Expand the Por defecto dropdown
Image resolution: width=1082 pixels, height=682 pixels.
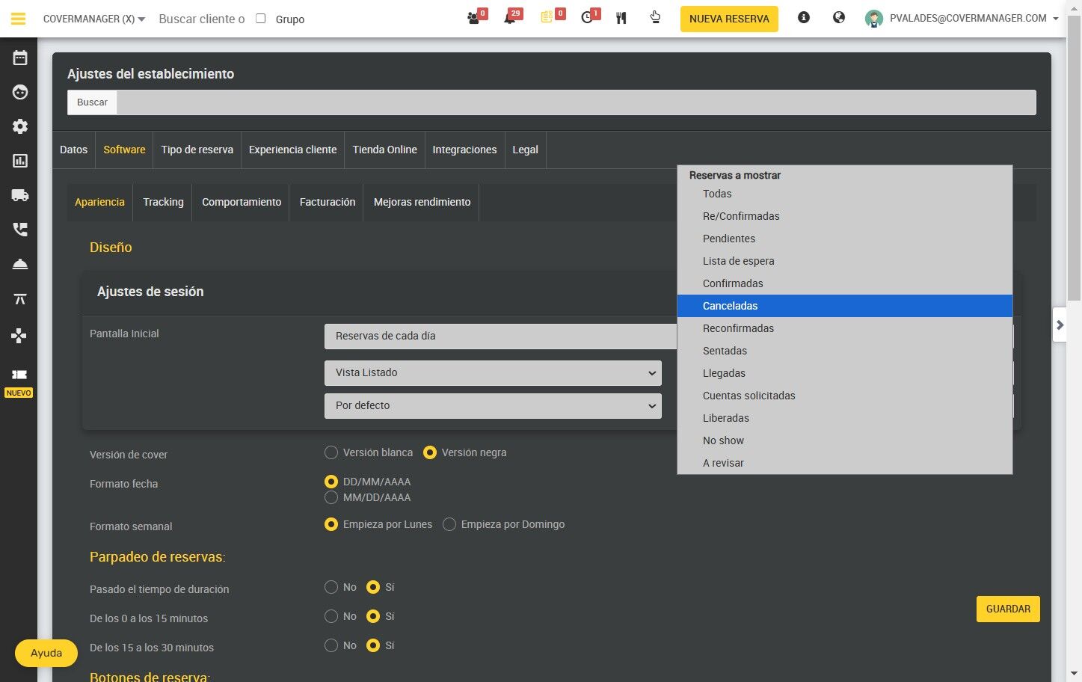(493, 406)
